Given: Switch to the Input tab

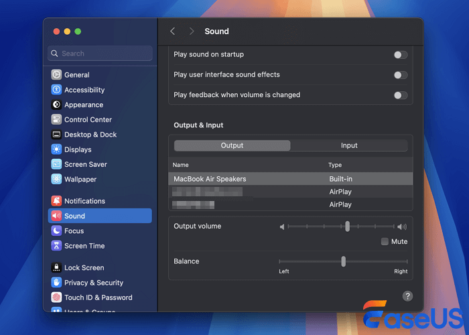Looking at the screenshot, I should pos(349,145).
